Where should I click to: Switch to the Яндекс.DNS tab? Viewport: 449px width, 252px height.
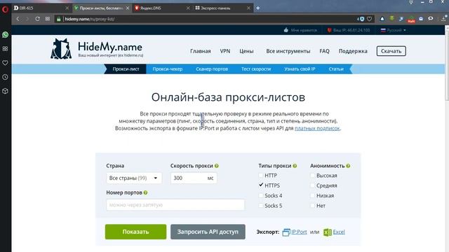162,8
